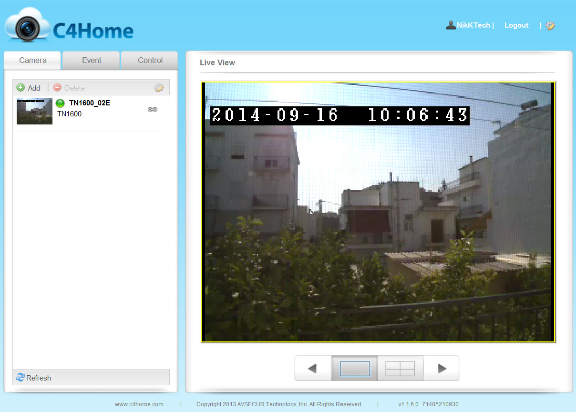Switch to the Camera tab
Image resolution: width=576 pixels, height=412 pixels.
(x=32, y=61)
